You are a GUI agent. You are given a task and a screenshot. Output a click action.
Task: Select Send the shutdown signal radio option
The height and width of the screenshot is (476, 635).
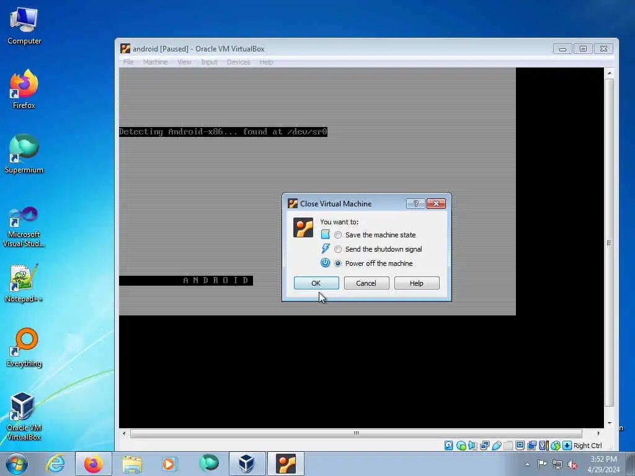click(338, 249)
